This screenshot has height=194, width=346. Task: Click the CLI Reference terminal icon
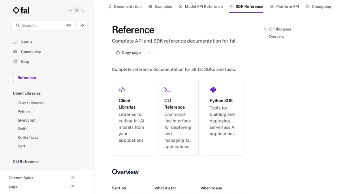pos(168,90)
